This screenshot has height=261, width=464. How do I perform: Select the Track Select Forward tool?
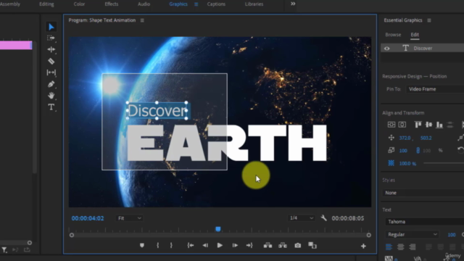coord(51,38)
